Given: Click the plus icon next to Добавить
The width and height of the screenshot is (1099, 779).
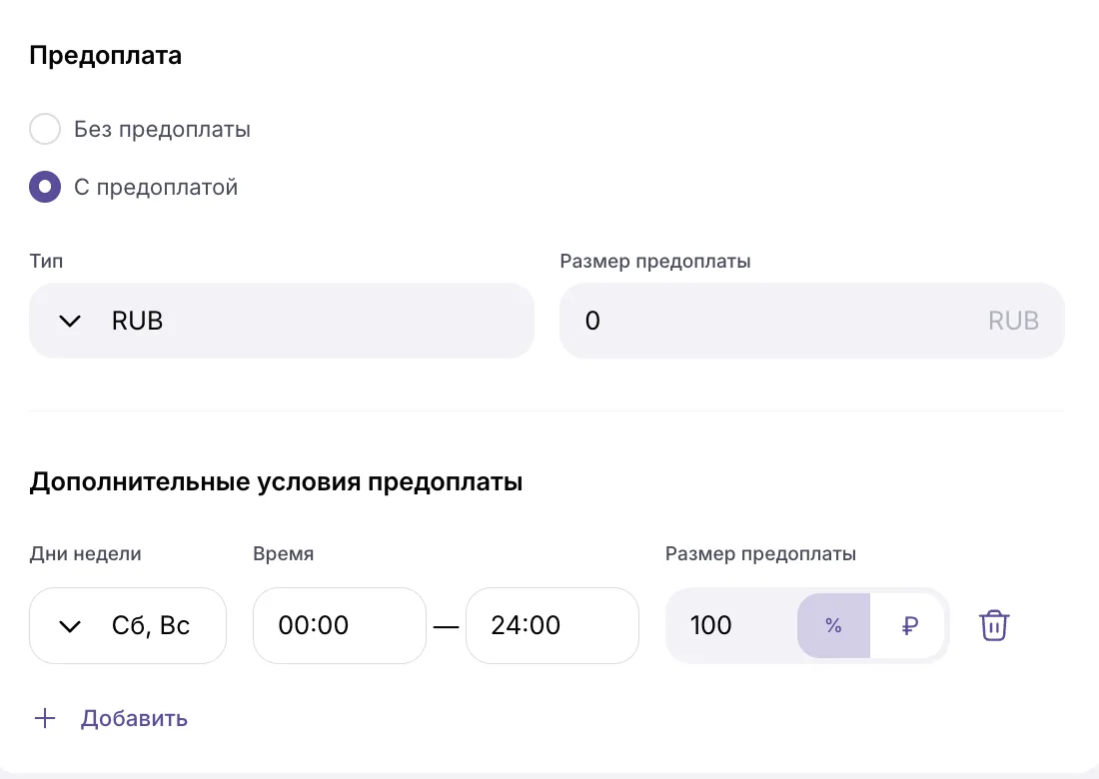Looking at the screenshot, I should click(x=45, y=718).
